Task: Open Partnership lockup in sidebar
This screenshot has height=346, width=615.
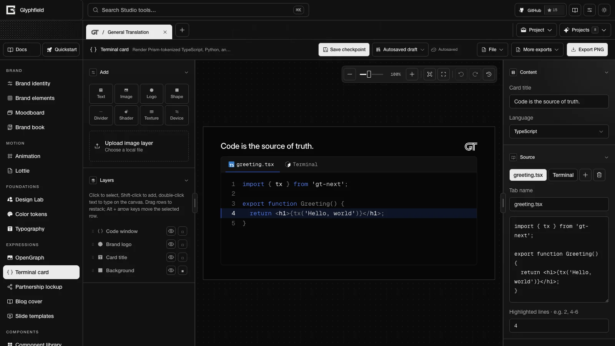Action: [41, 287]
